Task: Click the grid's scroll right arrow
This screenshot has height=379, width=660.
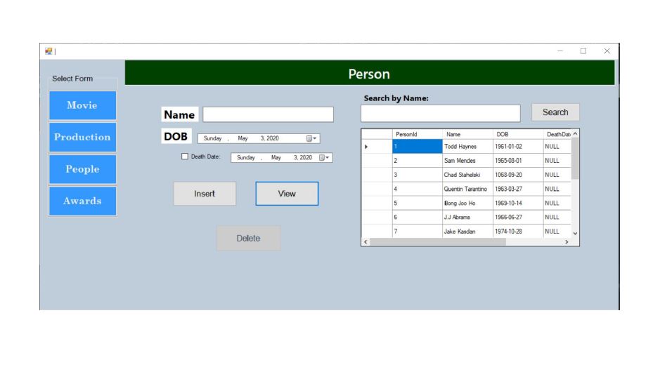Action: [567, 241]
